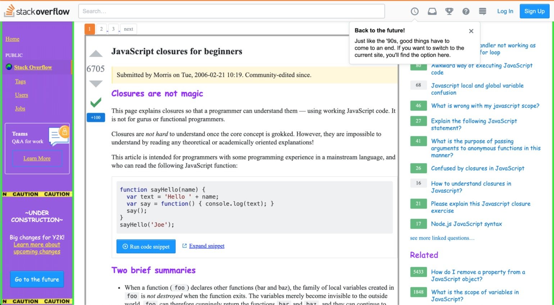
Task: Open the time machine clock icon
Action: [415, 11]
